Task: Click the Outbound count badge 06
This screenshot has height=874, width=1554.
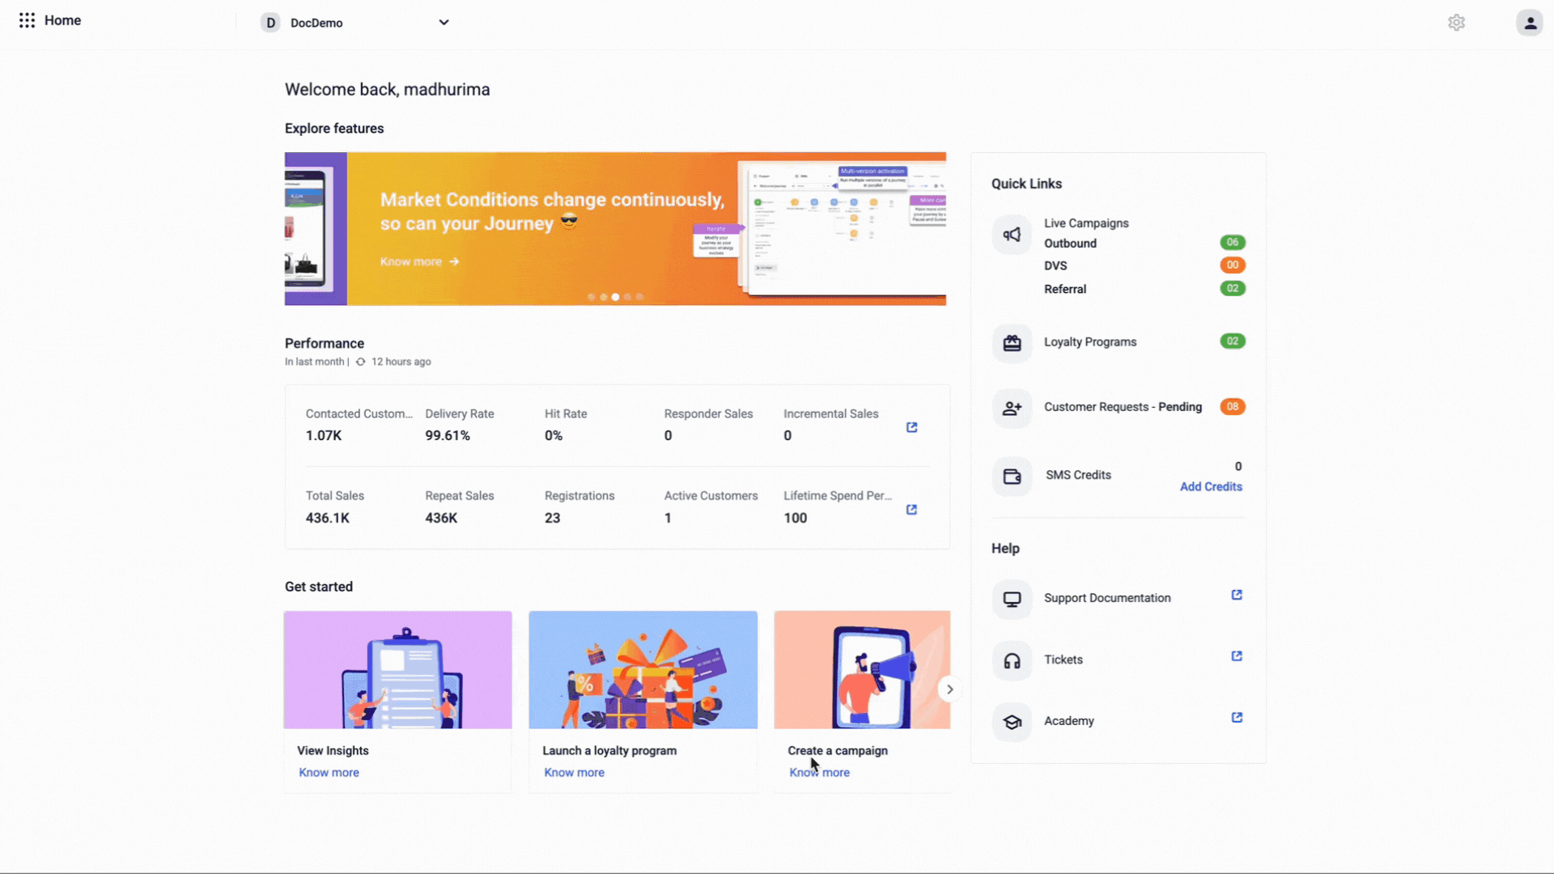Action: (1233, 242)
